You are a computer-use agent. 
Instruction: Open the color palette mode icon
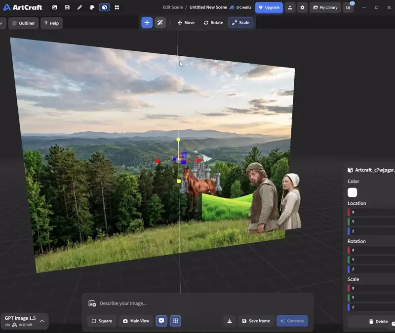(92, 7)
